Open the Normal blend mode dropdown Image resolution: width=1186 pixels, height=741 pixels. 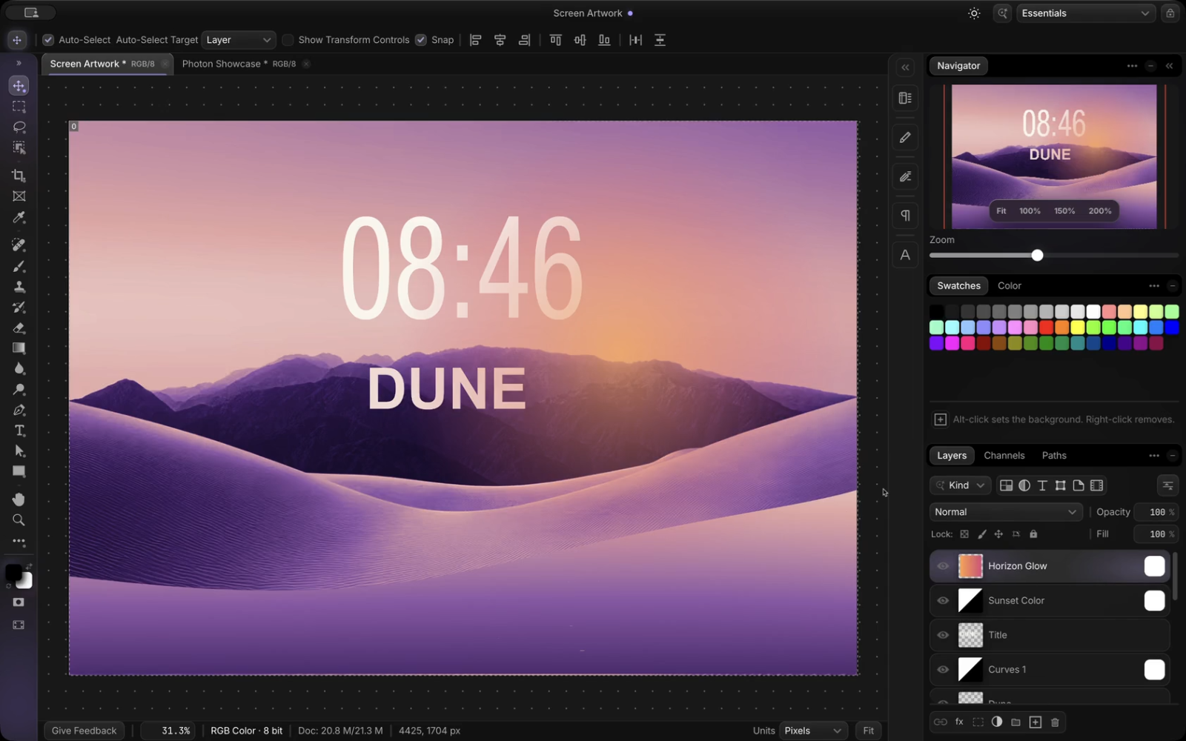[x=1006, y=512]
